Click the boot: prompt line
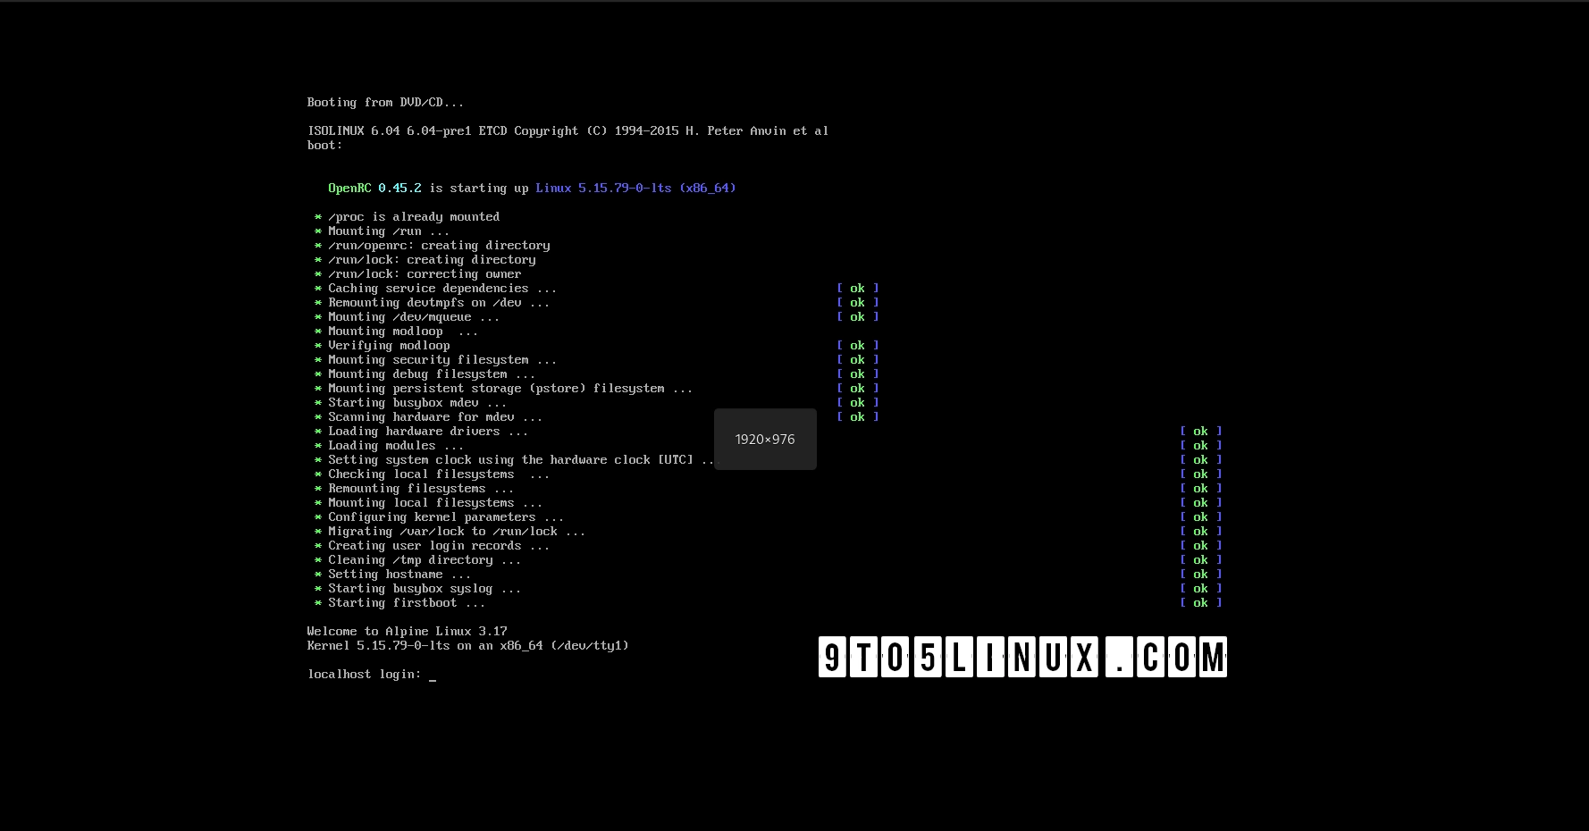Screen dimensions: 1589x831 point(324,145)
